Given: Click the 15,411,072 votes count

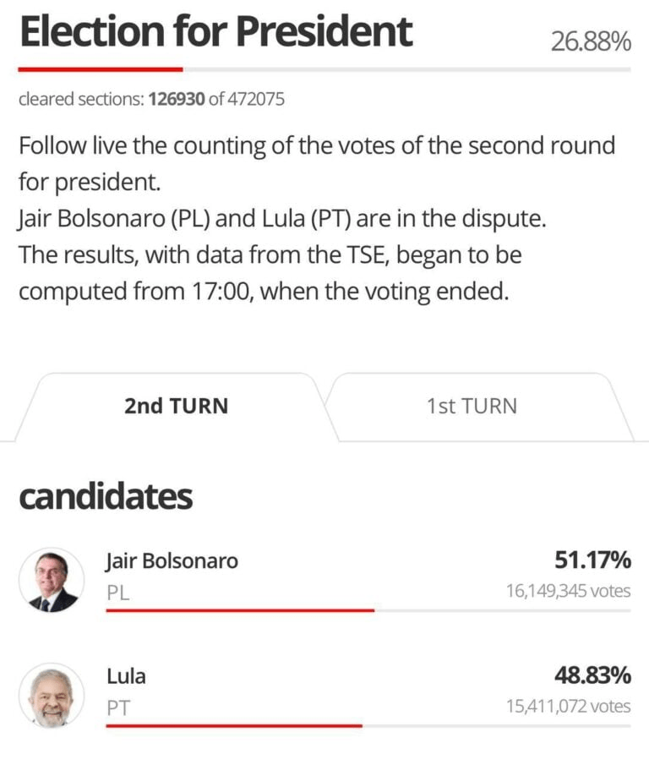Looking at the screenshot, I should pos(568,706).
